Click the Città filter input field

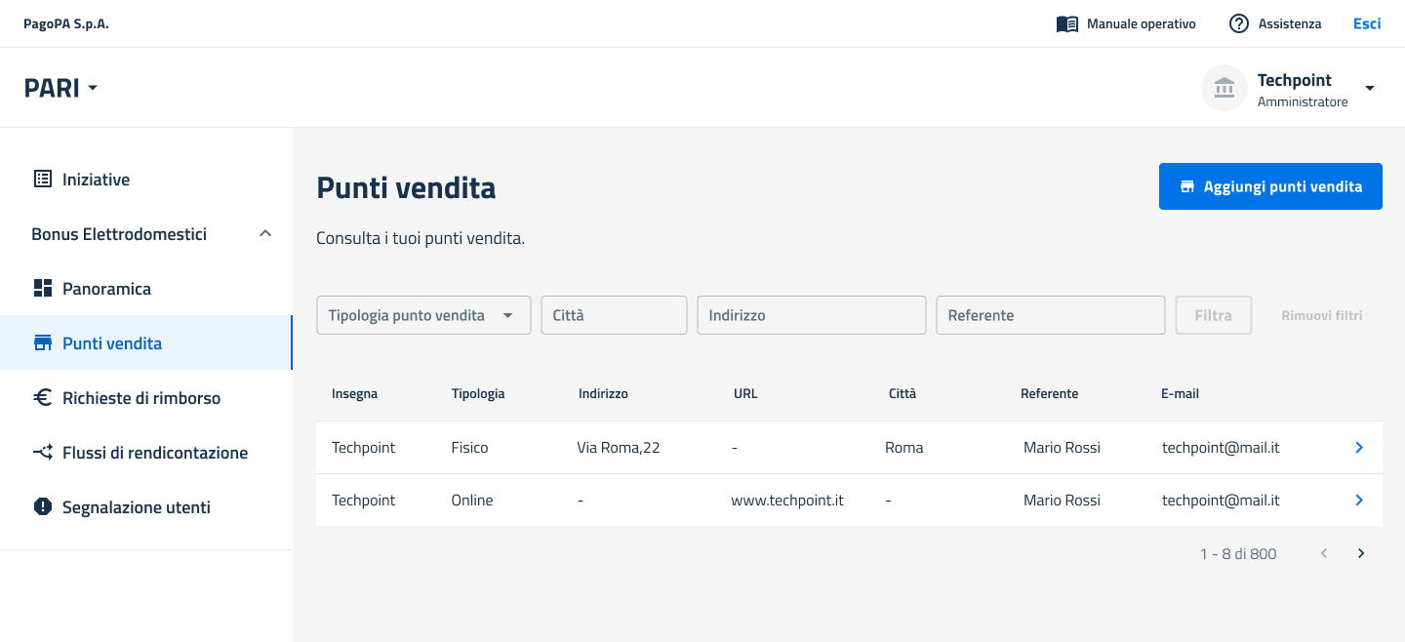tap(614, 315)
